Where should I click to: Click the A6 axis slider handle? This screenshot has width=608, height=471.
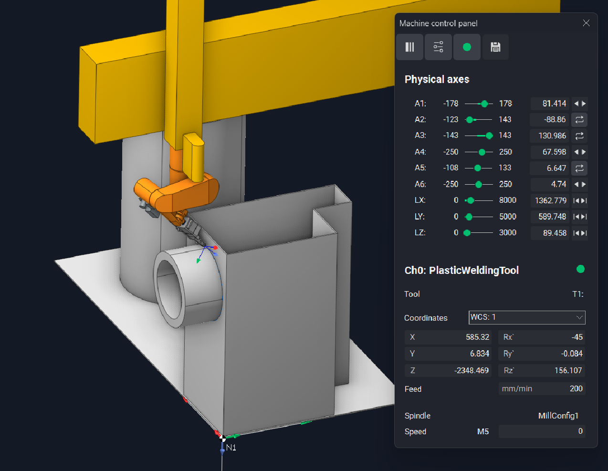click(x=479, y=184)
